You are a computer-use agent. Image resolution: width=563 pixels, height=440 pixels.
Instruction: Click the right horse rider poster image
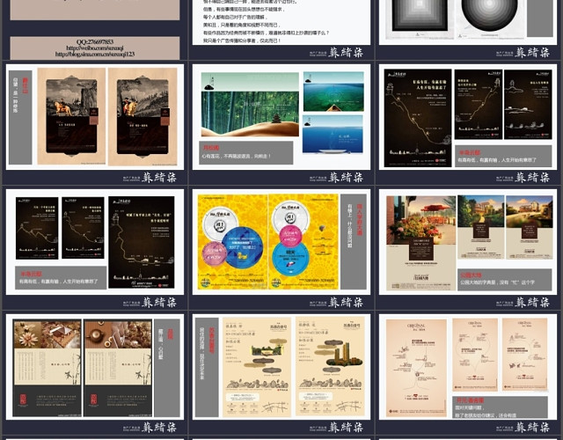click(143, 116)
